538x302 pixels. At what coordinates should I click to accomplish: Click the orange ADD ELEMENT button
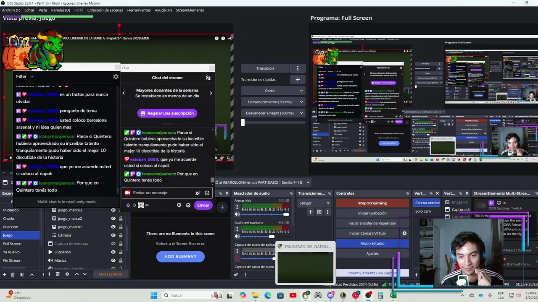(x=111, y=274)
